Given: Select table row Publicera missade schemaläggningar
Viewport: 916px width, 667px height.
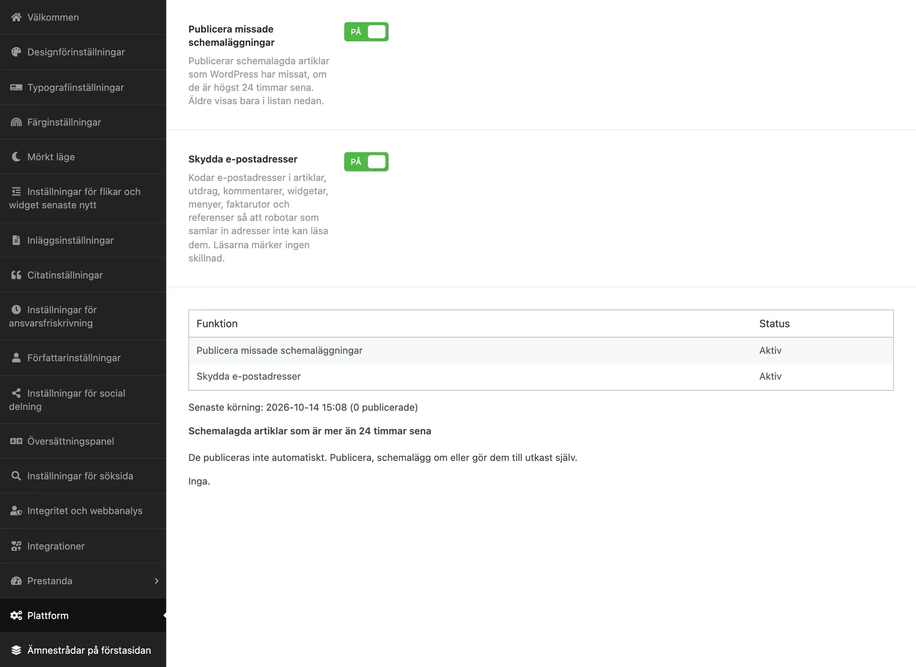Looking at the screenshot, I should [x=541, y=350].
